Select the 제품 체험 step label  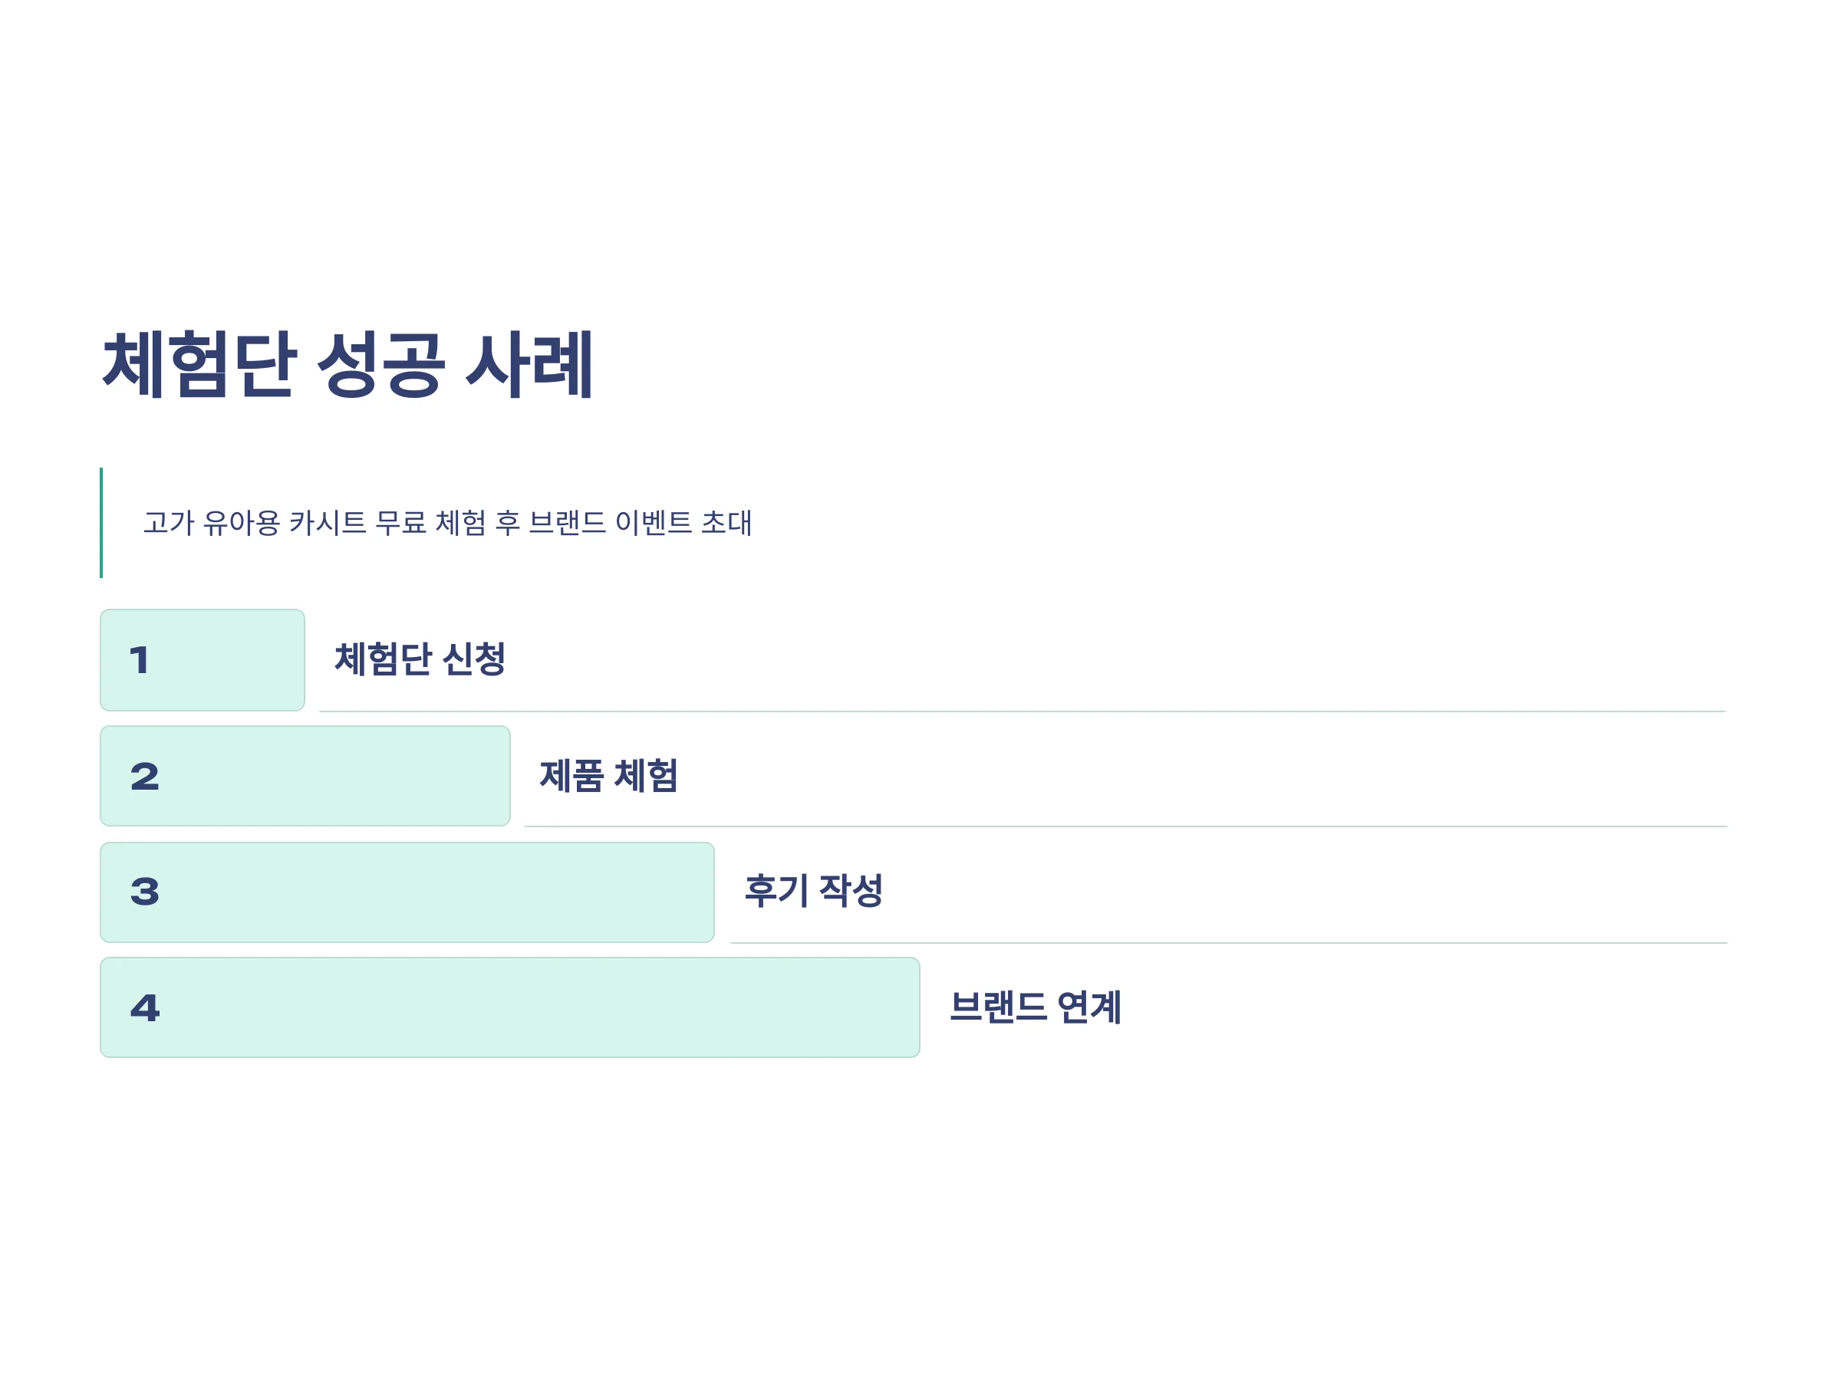(608, 775)
